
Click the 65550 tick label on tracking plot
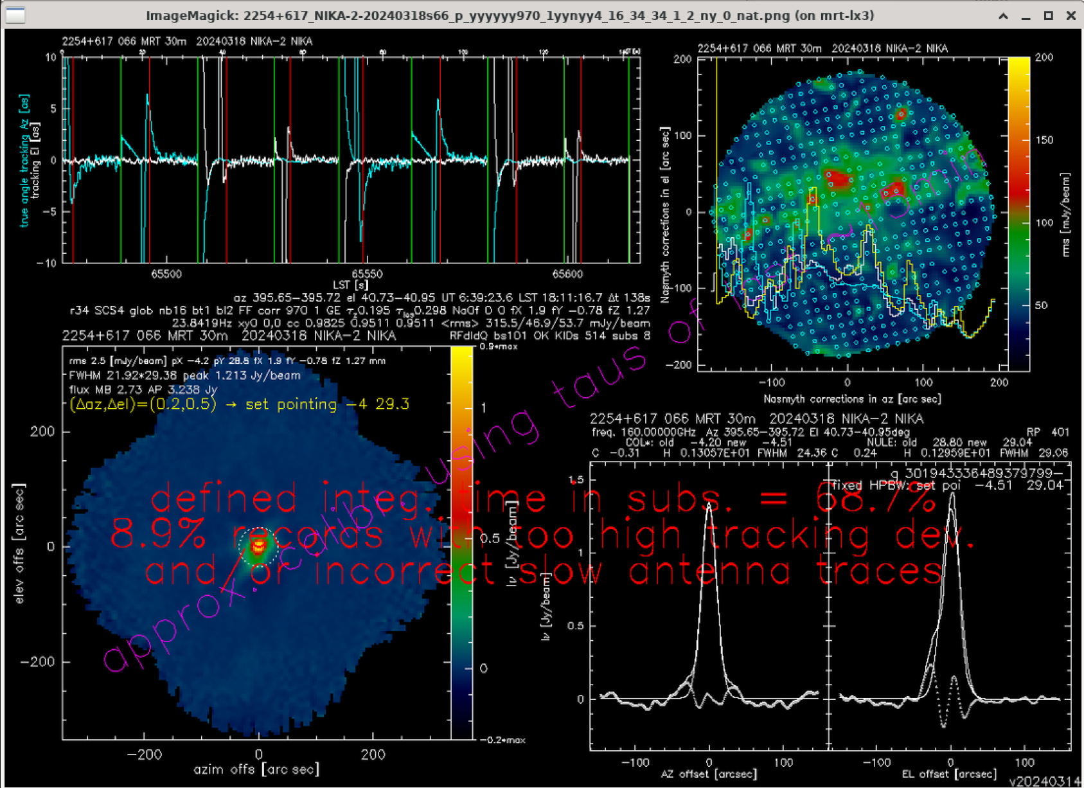click(x=366, y=274)
